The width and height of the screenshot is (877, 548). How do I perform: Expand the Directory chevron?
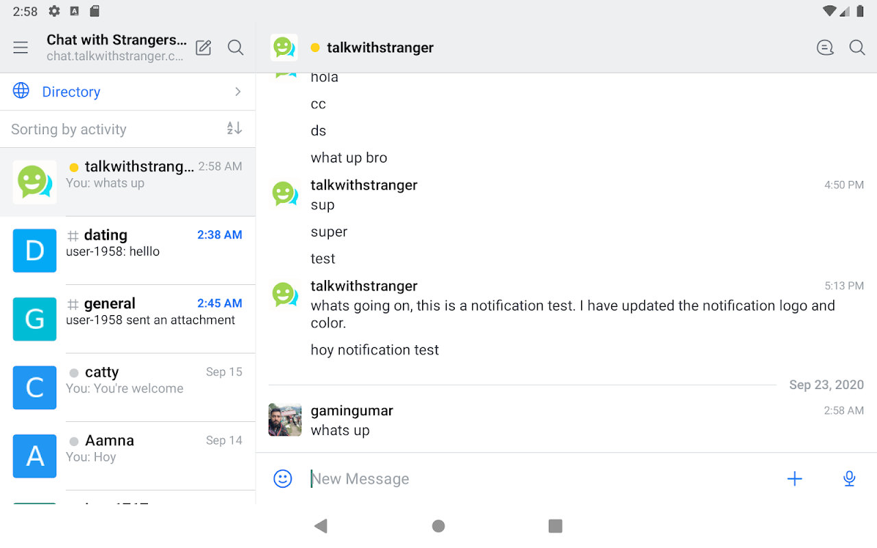pos(238,92)
